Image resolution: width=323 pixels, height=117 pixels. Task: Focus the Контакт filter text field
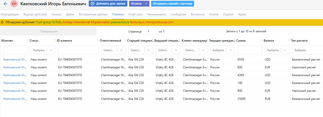(x=16, y=50)
